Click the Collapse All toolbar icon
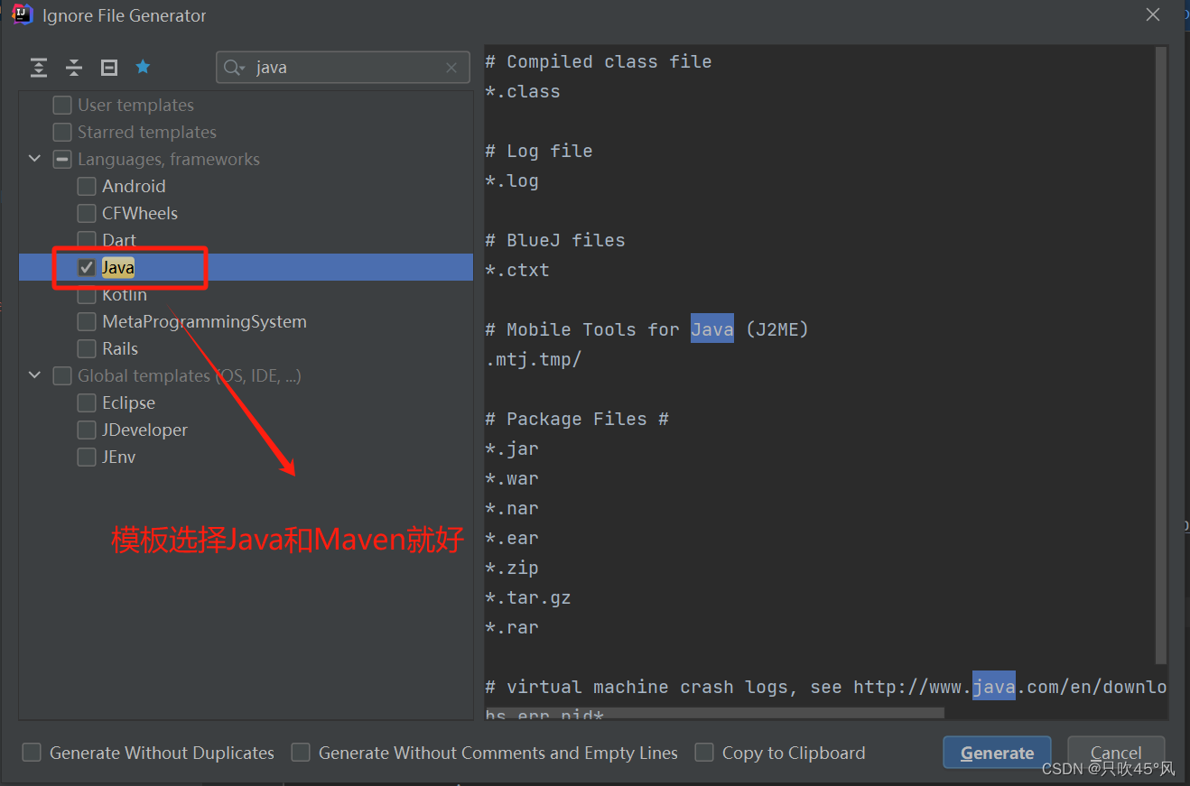 [74, 68]
